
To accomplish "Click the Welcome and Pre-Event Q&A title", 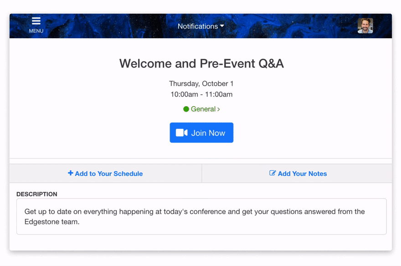I will coord(201,63).
